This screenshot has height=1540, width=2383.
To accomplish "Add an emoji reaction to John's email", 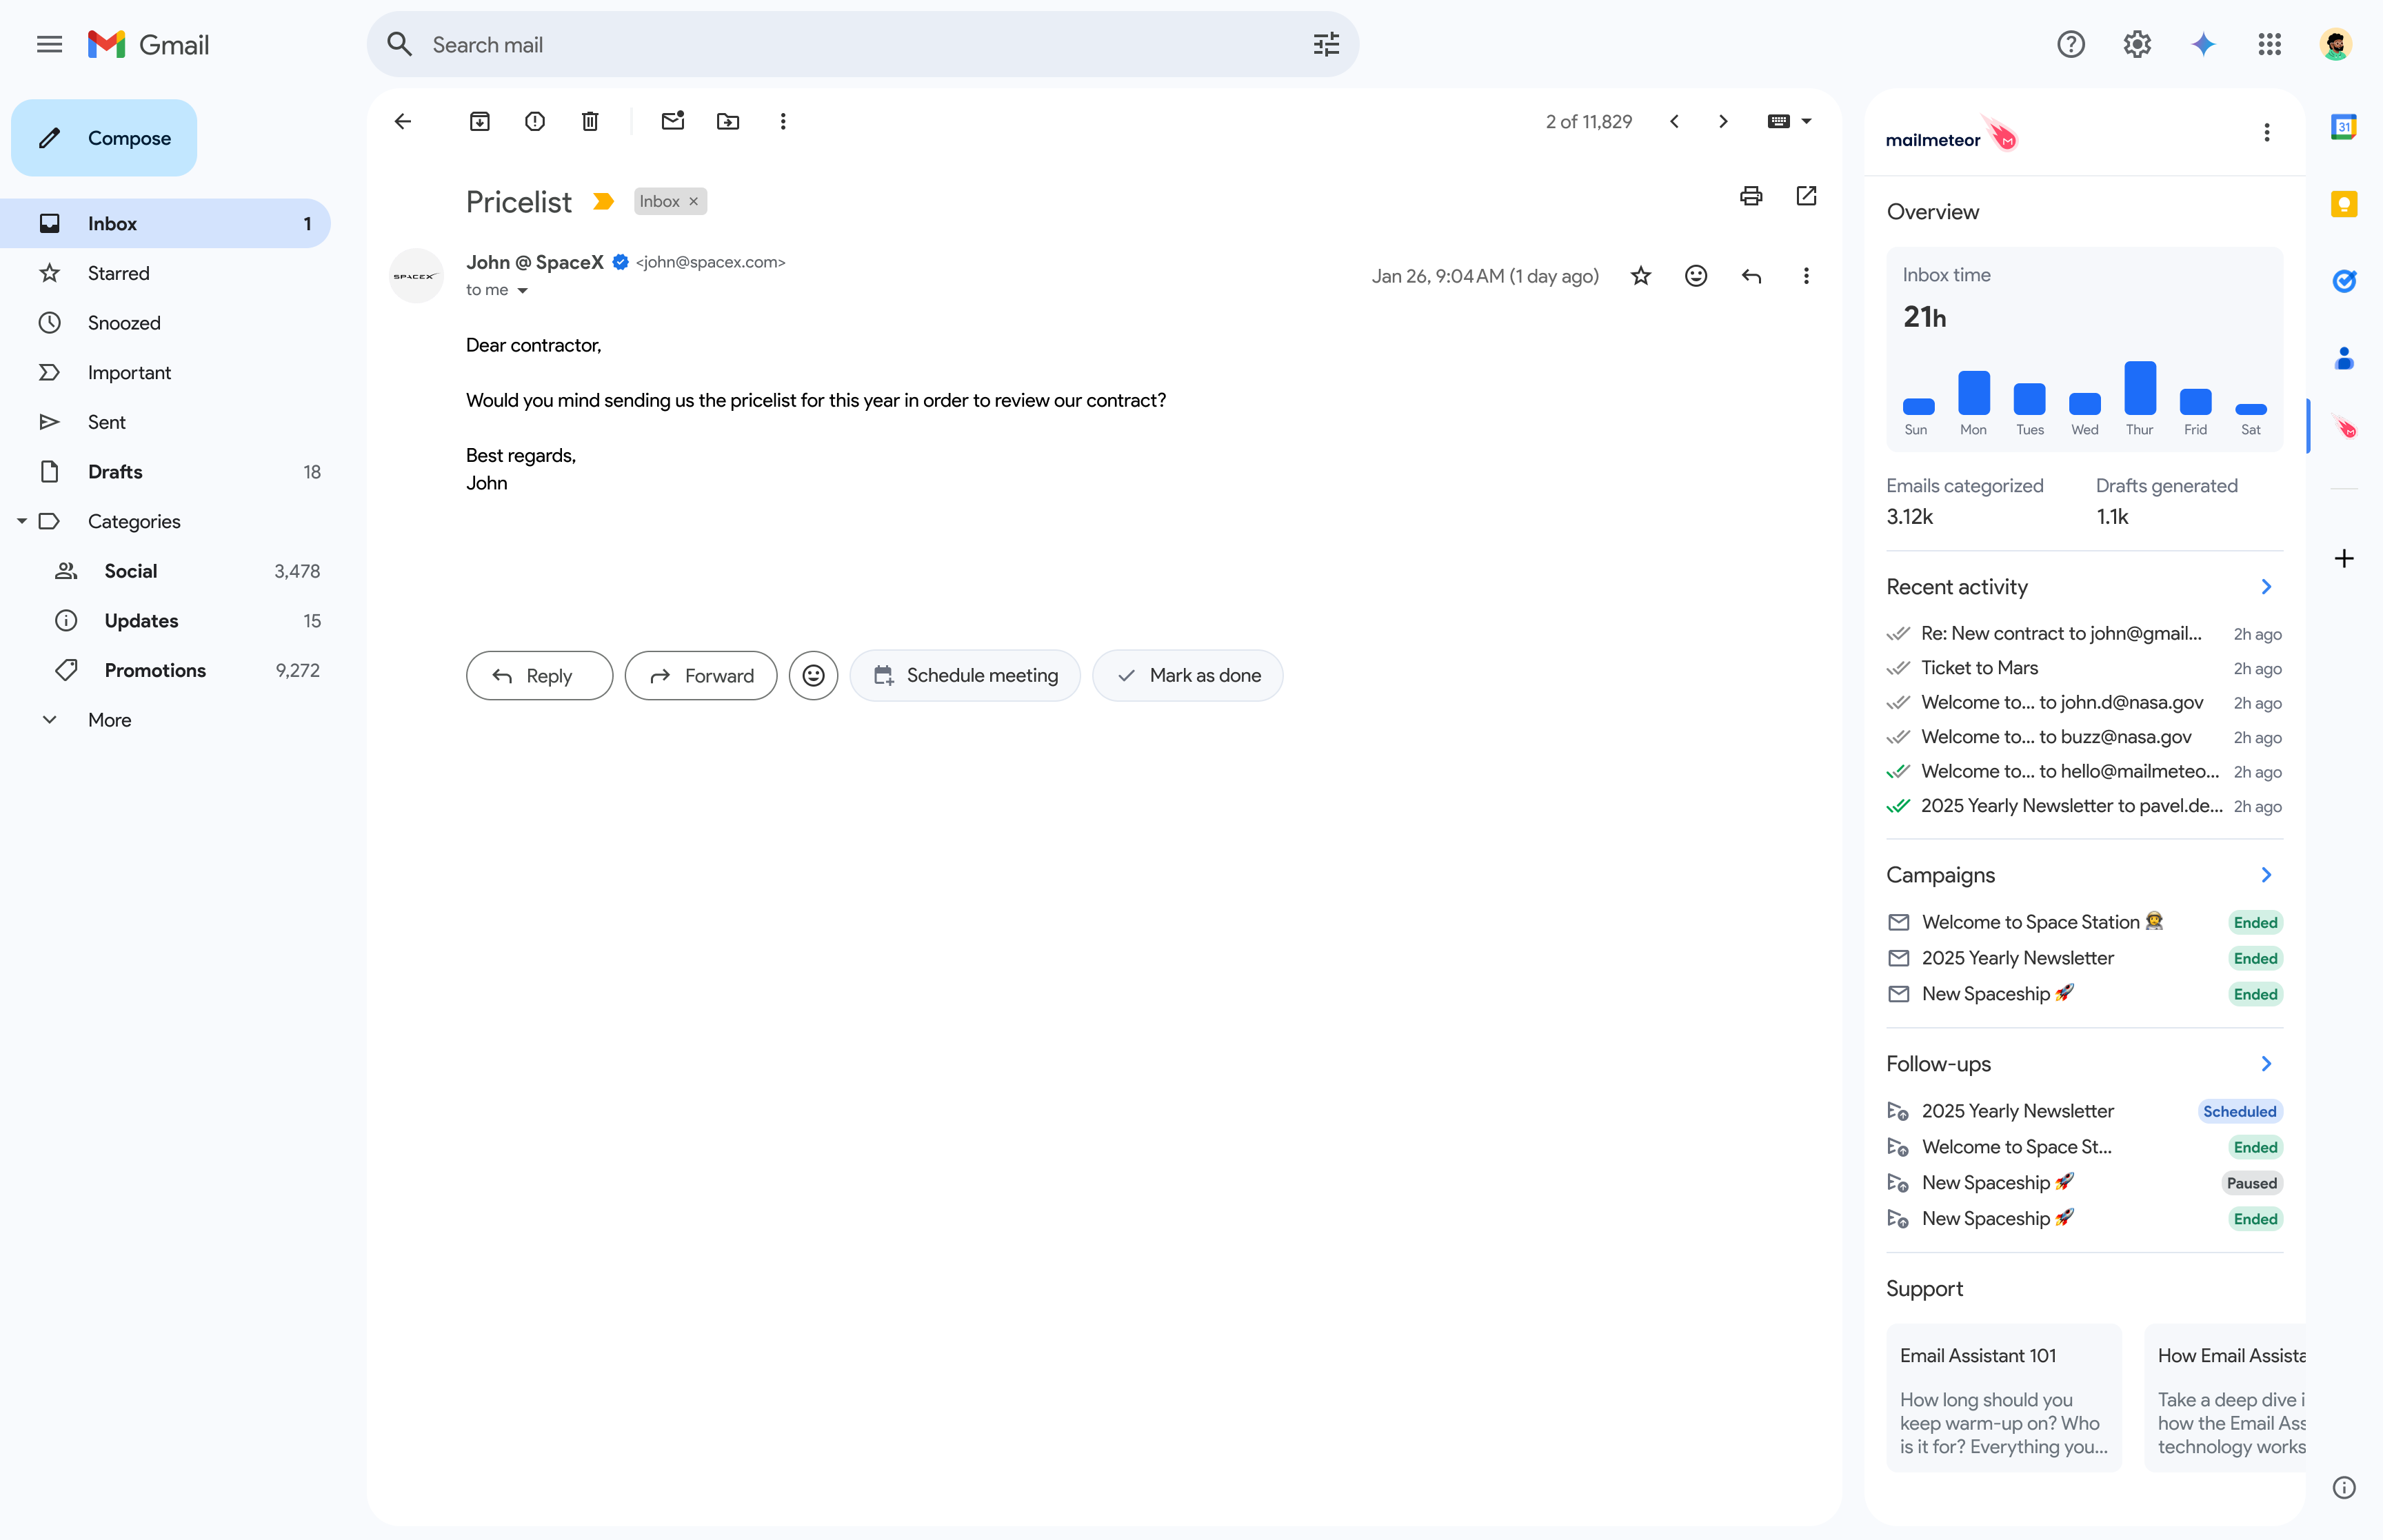I will 1695,275.
